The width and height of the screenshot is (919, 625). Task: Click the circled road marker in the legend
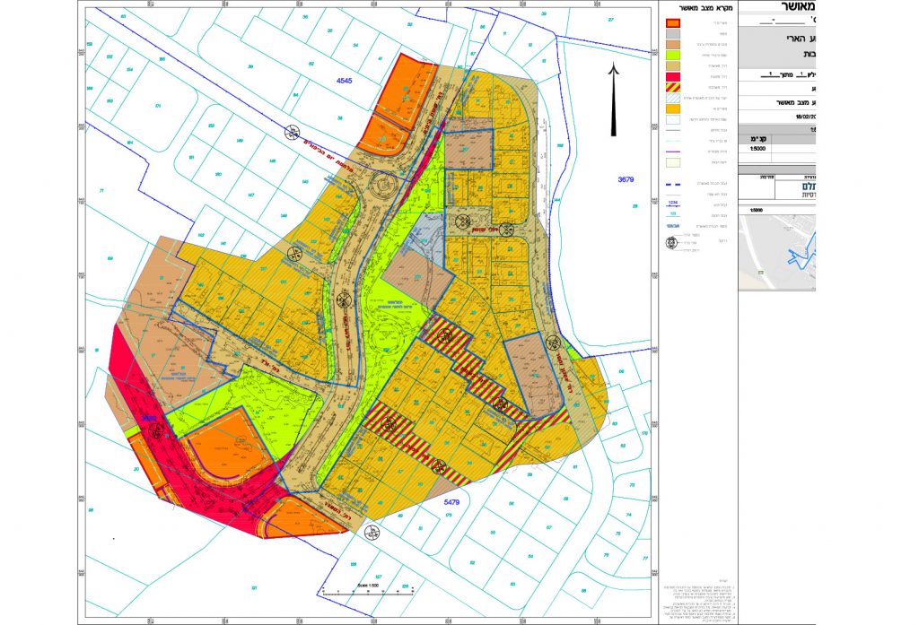pos(671,243)
